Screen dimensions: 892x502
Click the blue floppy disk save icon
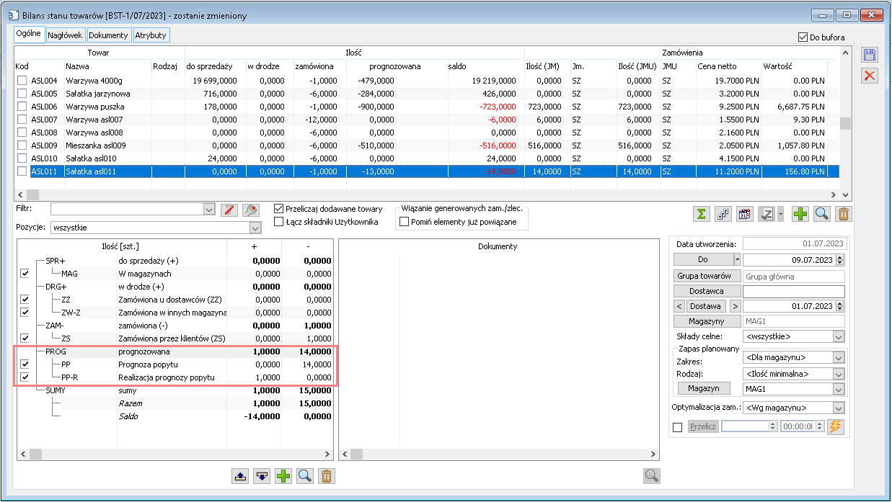point(870,55)
